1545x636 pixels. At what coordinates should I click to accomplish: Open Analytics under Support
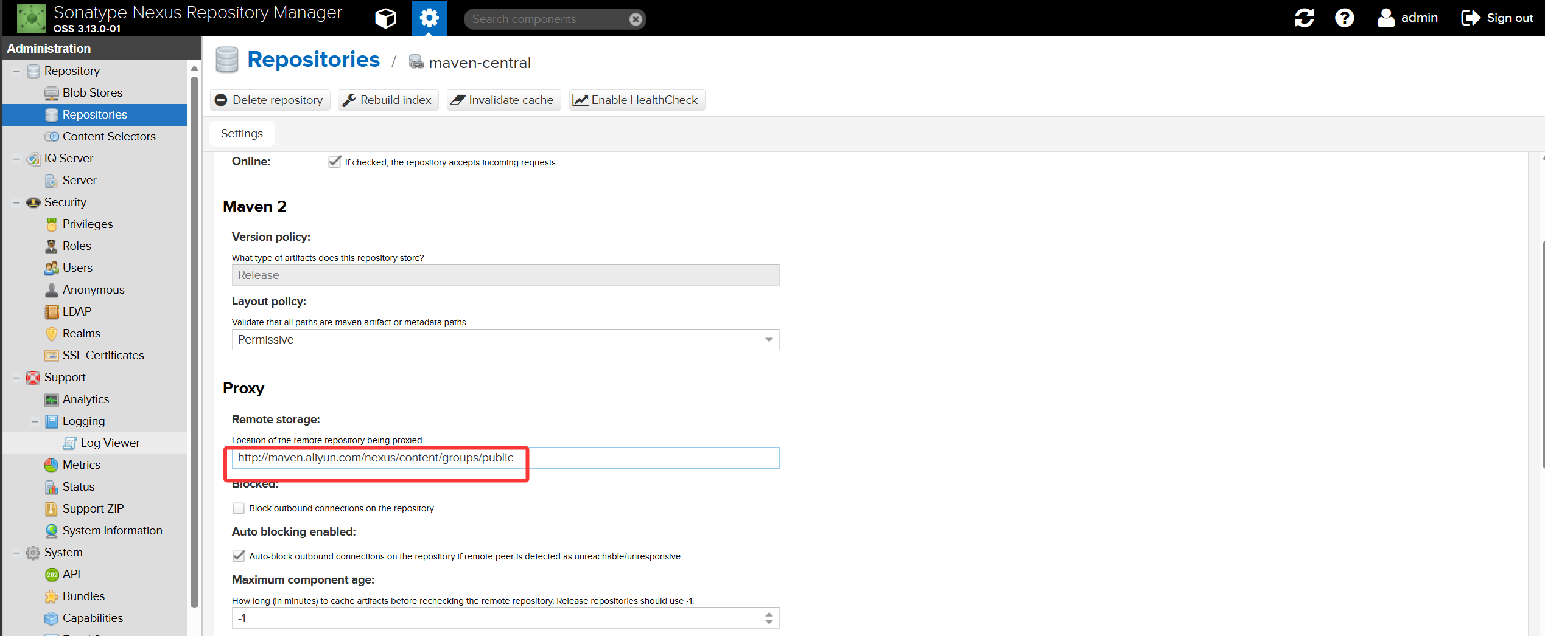point(86,399)
